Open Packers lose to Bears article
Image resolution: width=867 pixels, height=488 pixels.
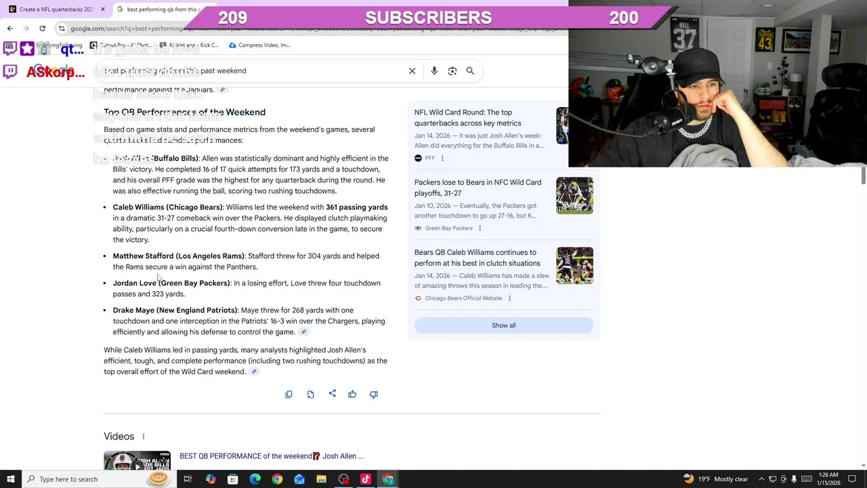tap(478, 188)
